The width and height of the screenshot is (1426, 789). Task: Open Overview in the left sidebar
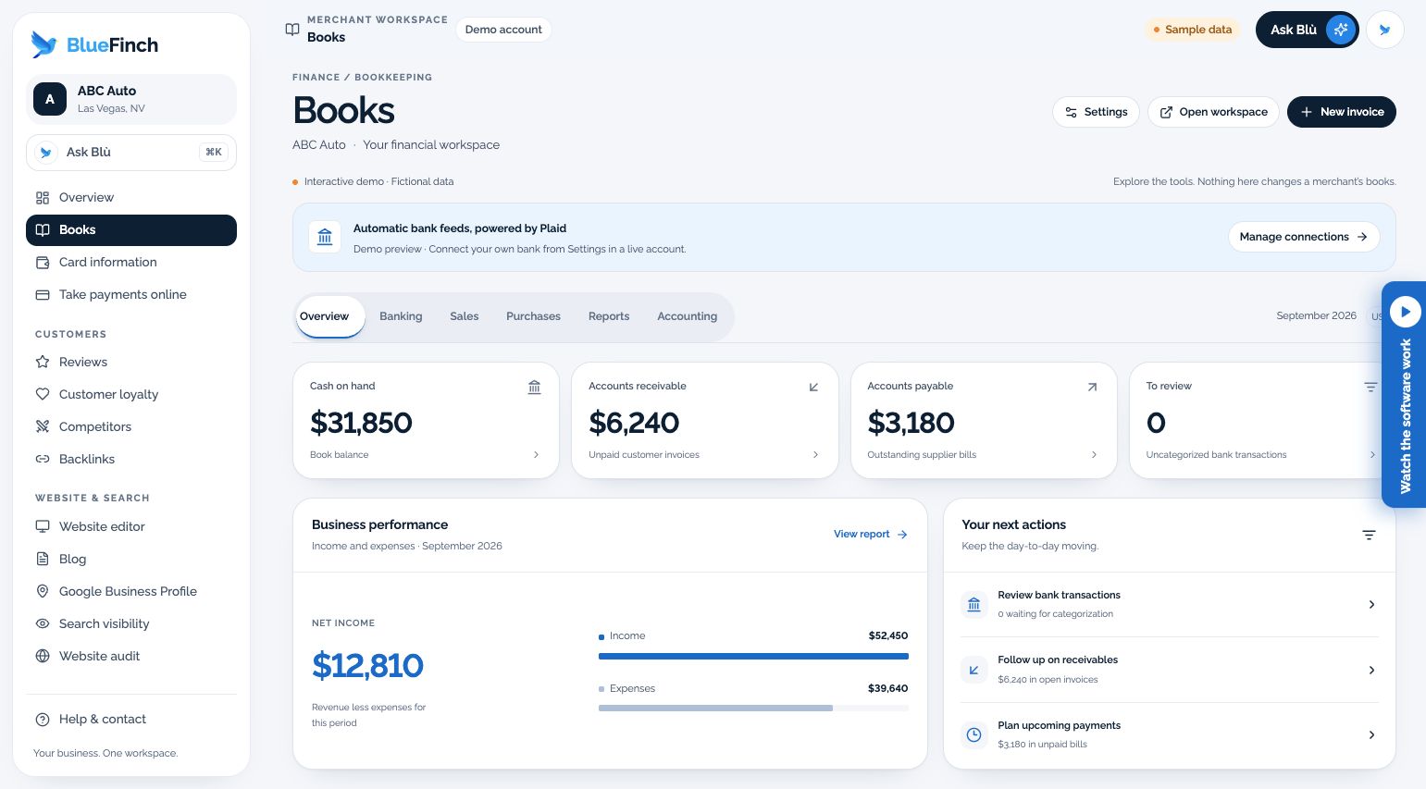point(131,197)
